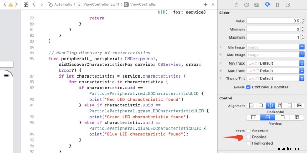Click the Min Track color swatch

[x=253, y=63]
